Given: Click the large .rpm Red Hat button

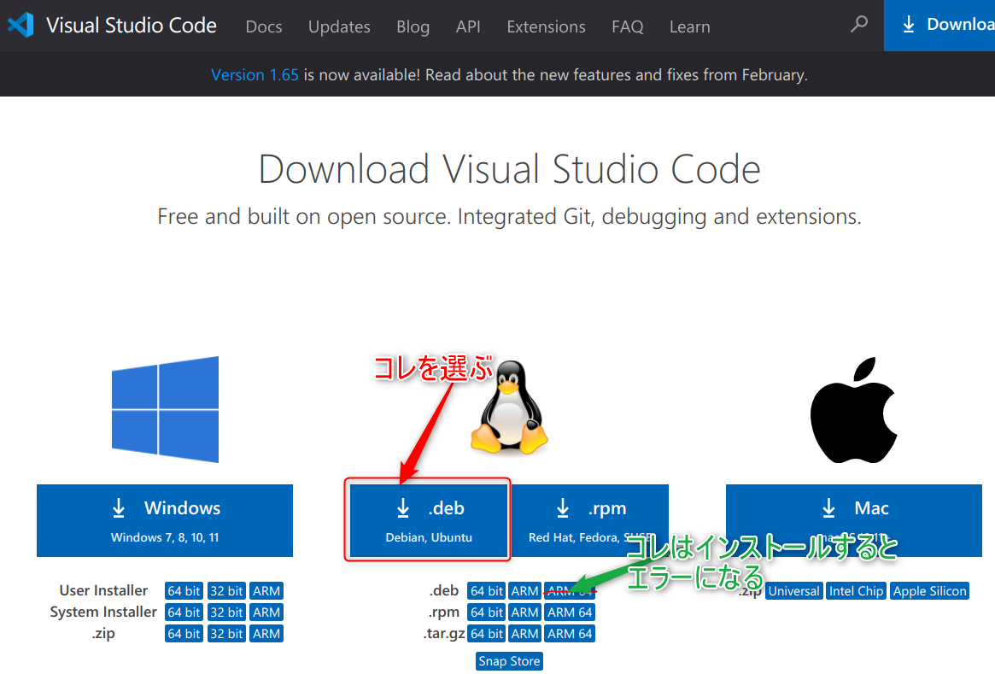Looking at the screenshot, I should pyautogui.click(x=590, y=520).
